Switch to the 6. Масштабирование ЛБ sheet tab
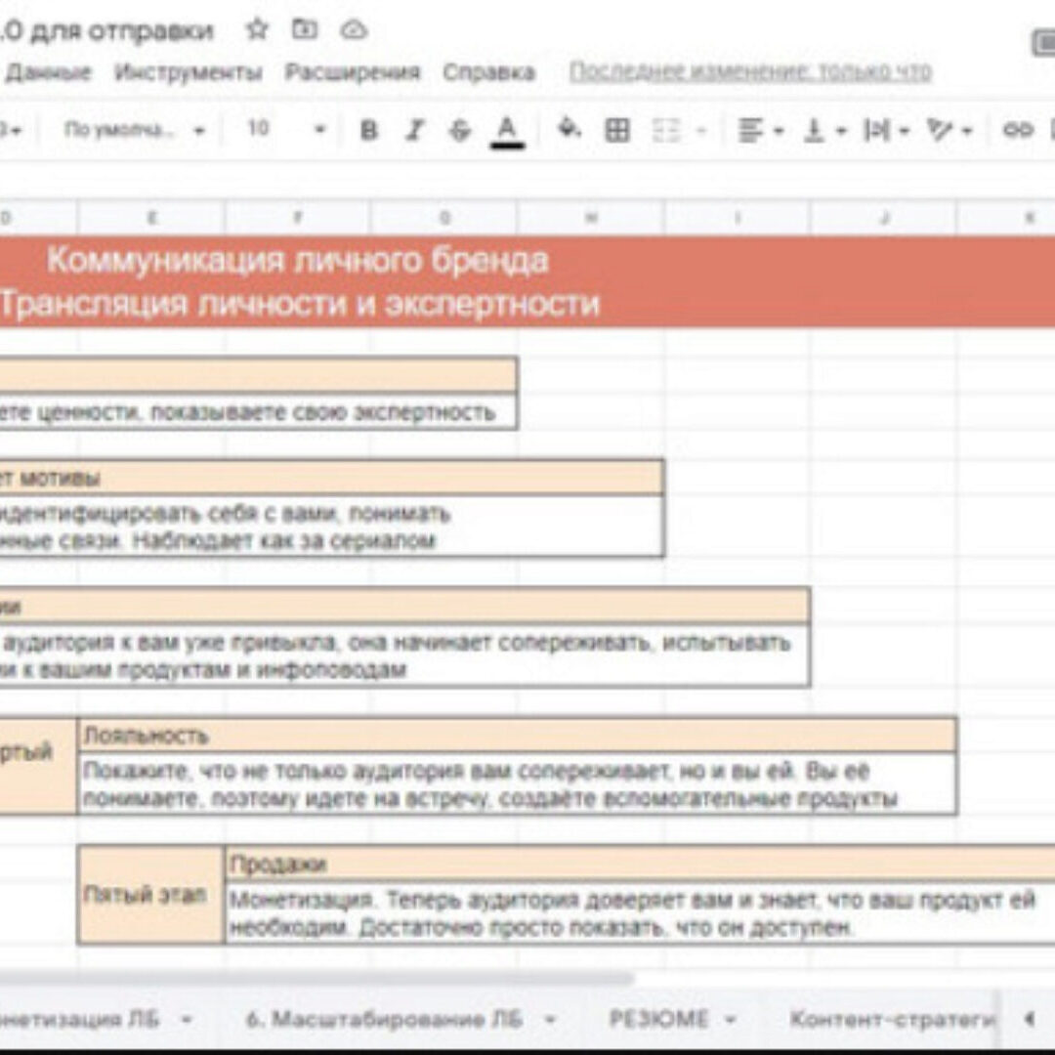Viewport: 1055px width, 1055px height. point(384,1019)
